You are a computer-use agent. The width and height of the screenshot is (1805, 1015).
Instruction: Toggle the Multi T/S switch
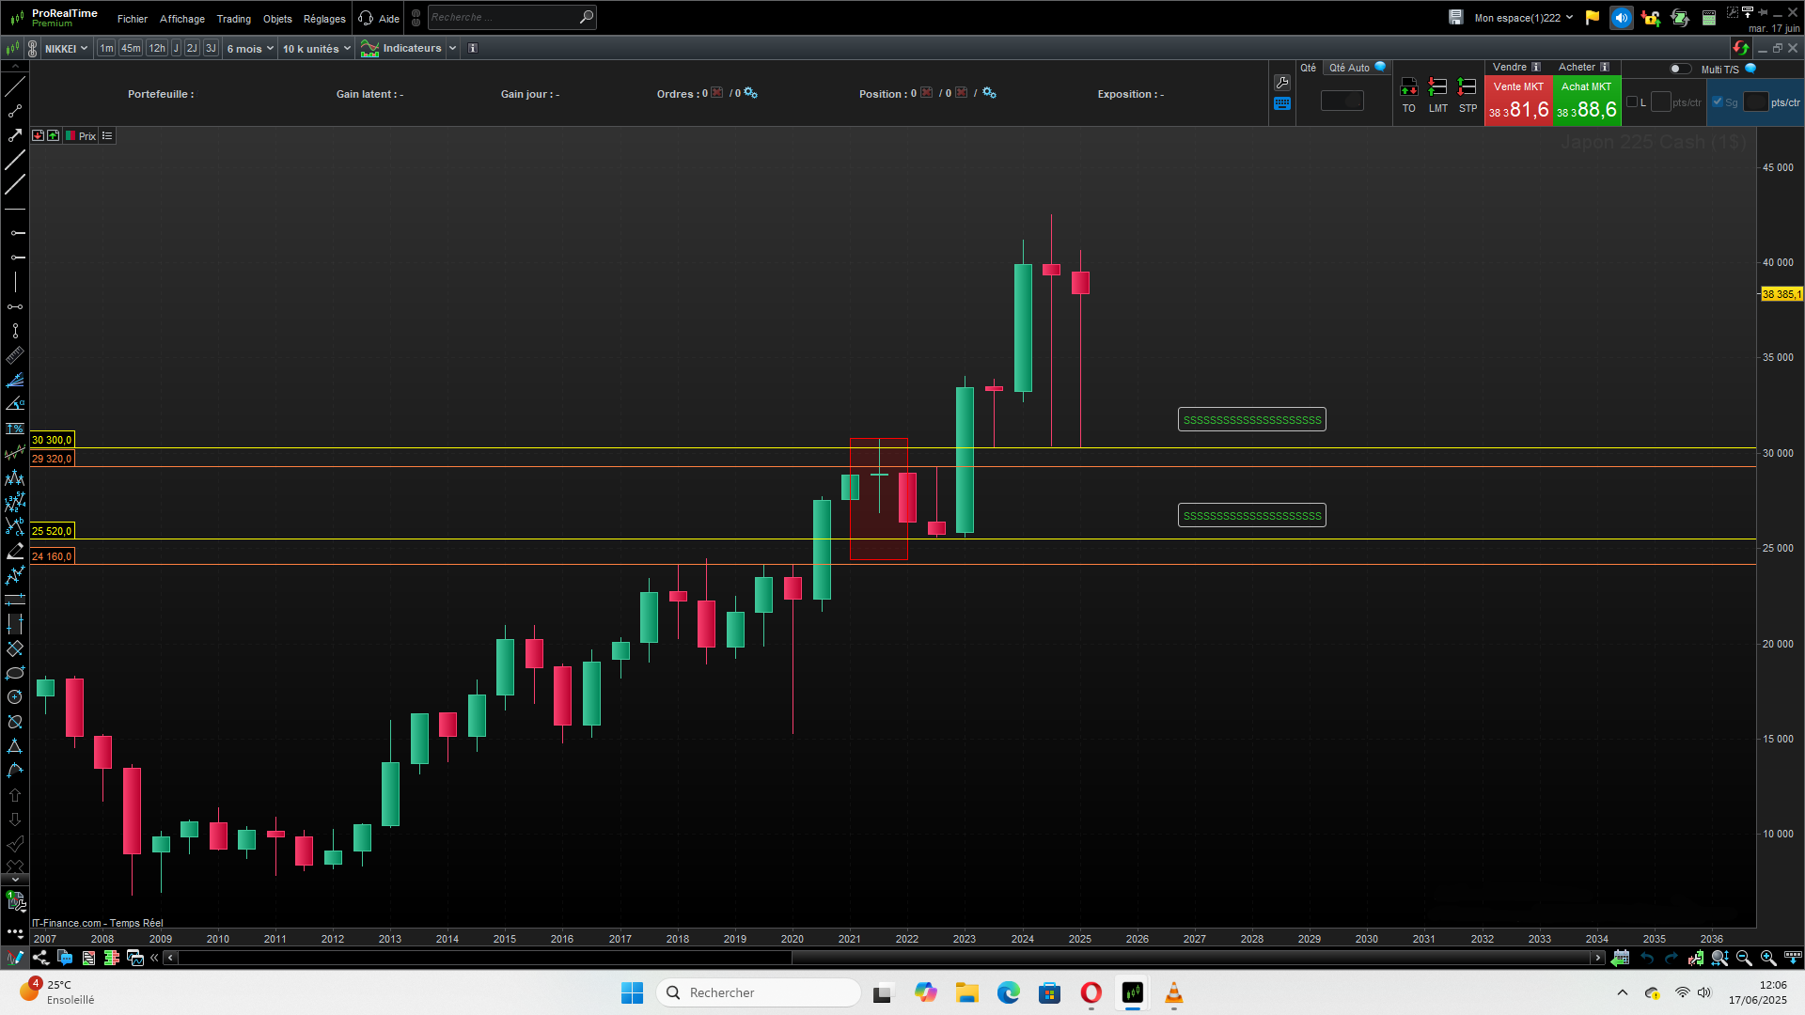click(1680, 69)
